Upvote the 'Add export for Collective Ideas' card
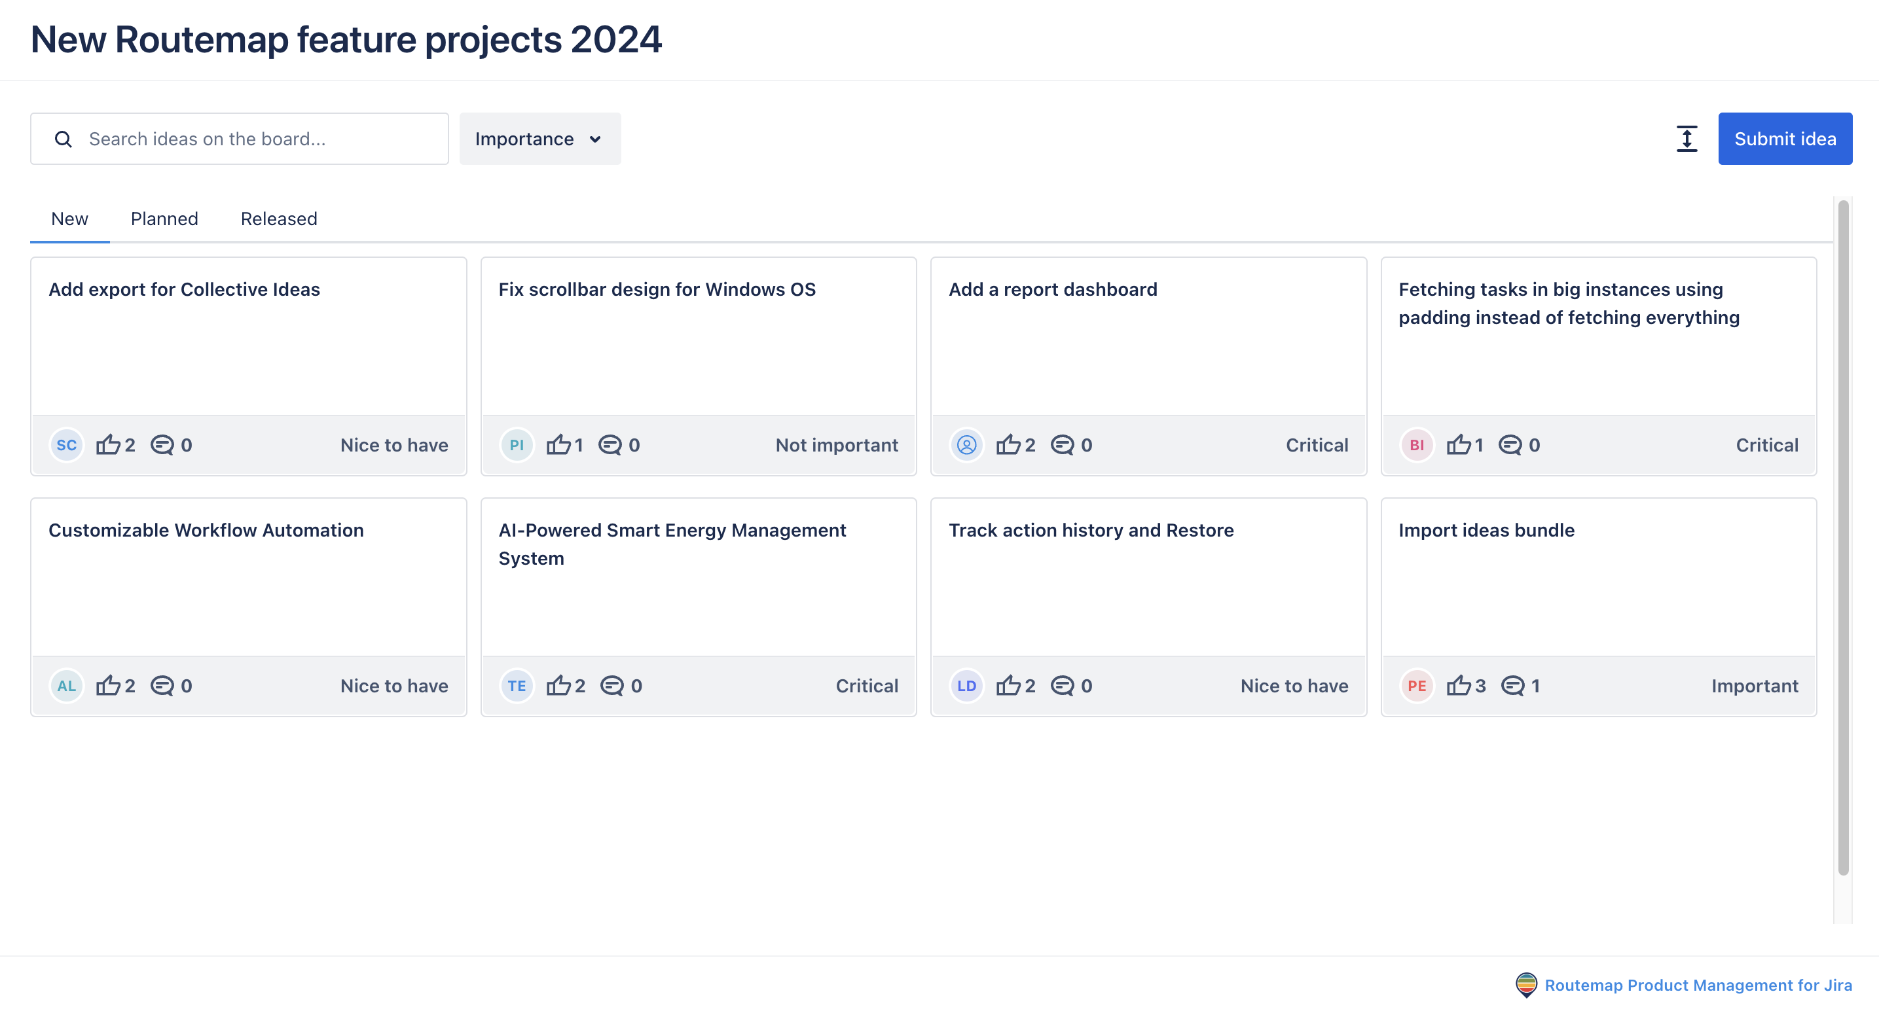The image size is (1879, 1013). (108, 444)
